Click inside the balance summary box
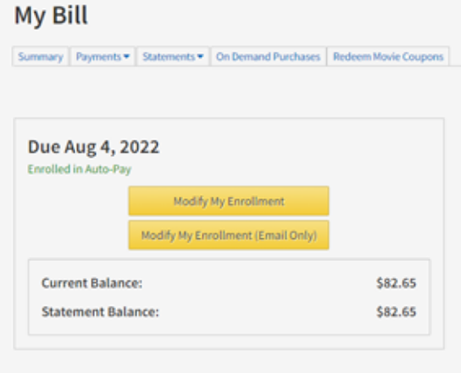 click(x=258, y=297)
